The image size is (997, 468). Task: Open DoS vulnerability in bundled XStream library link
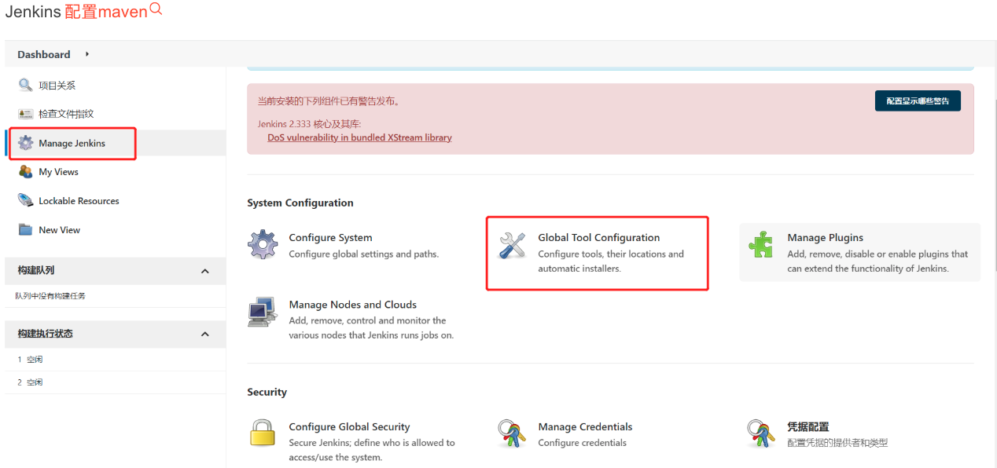pyautogui.click(x=359, y=137)
